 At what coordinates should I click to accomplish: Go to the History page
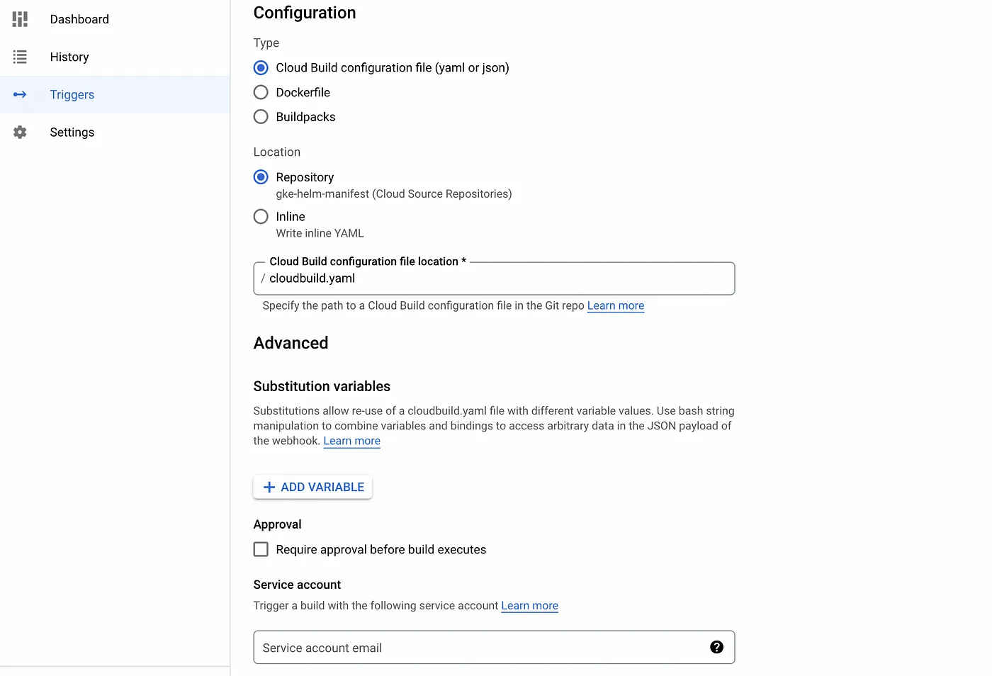click(69, 57)
